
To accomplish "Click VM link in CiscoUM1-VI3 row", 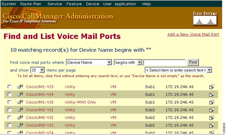I will coord(113,87).
